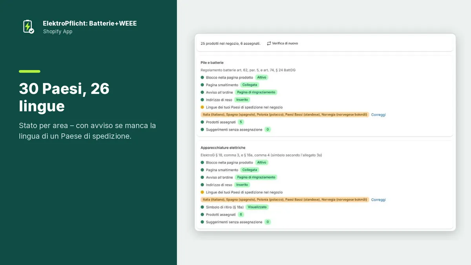
Task: Click the "Collegata" badge under Pile e batterie
Action: 250,85
